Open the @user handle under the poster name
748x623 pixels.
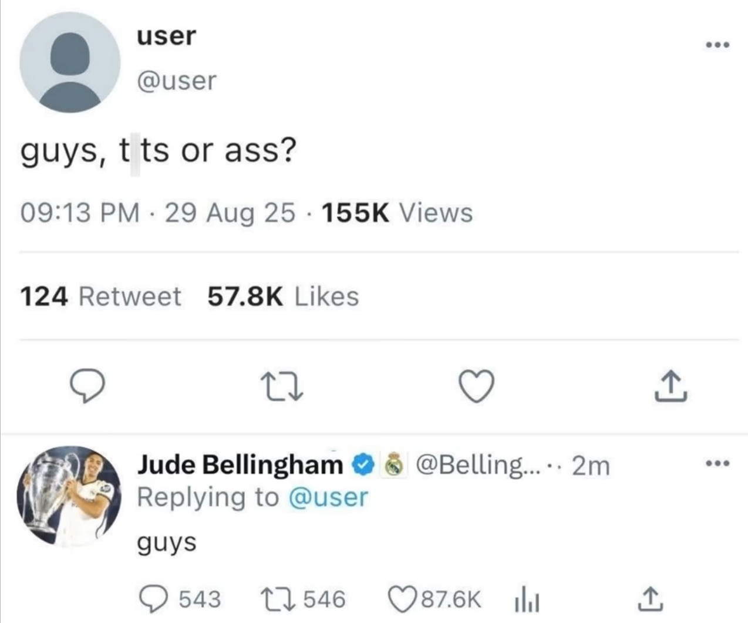pyautogui.click(x=177, y=80)
